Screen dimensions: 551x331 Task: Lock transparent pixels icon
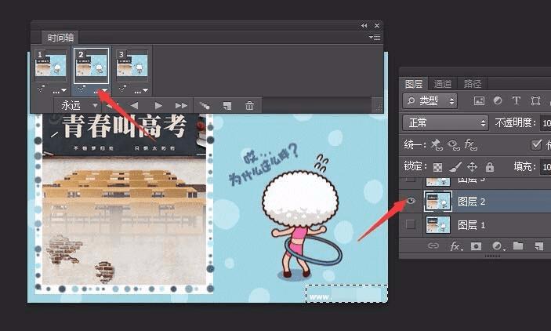(x=437, y=167)
